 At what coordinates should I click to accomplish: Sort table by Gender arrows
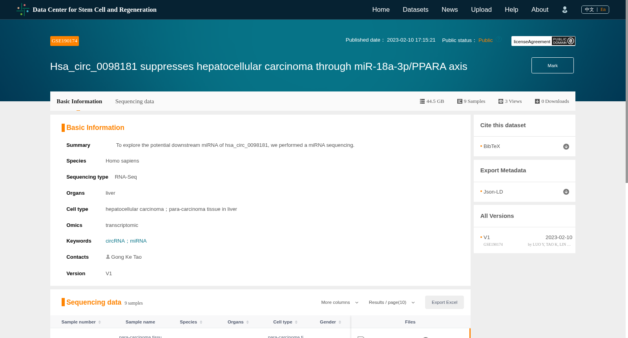click(x=340, y=322)
